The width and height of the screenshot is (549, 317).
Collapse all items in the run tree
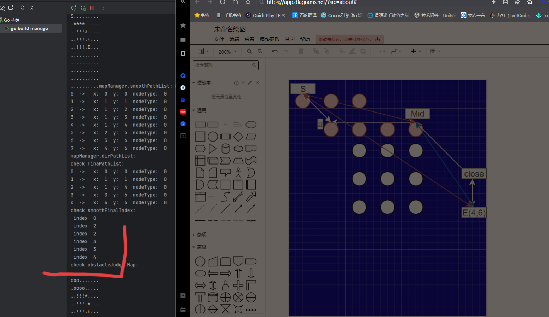(x=32, y=7)
